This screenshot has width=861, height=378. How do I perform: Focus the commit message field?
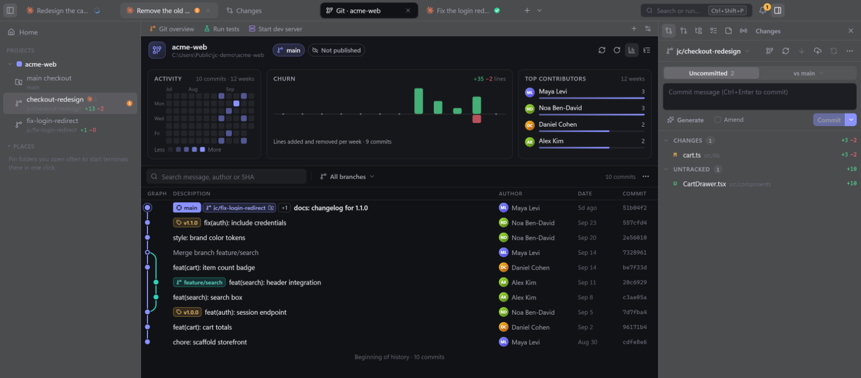tap(759, 97)
